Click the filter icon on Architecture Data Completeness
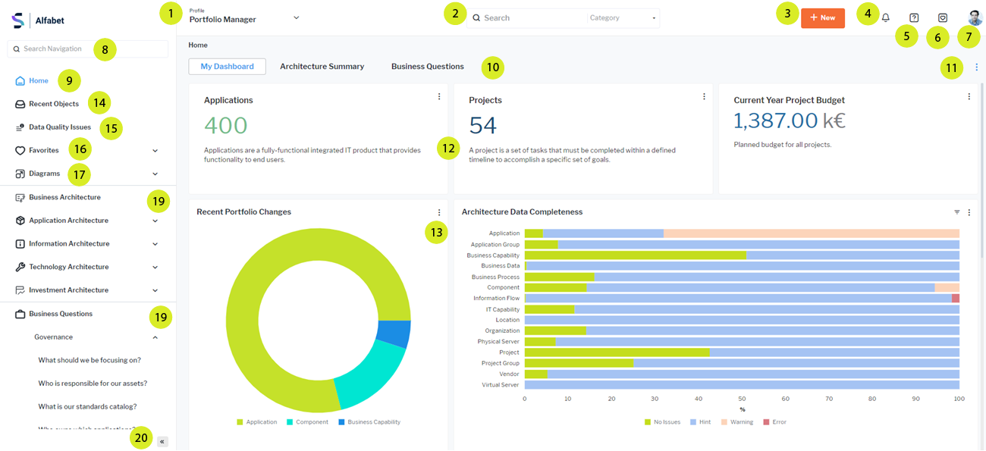986x451 pixels. coord(956,212)
